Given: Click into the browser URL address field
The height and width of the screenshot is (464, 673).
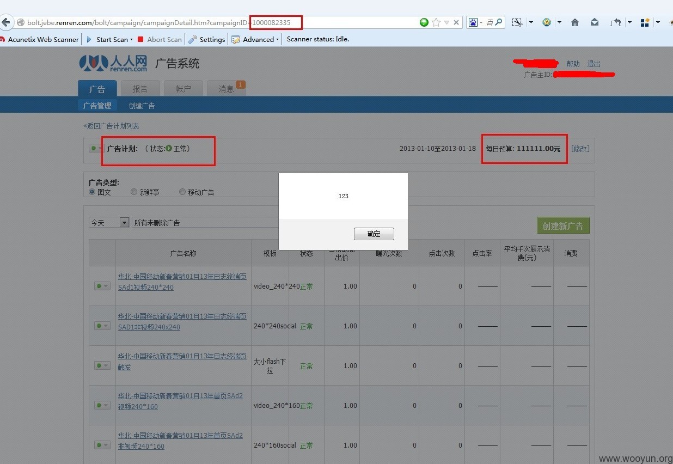Looking at the screenshot, I should pos(218,22).
